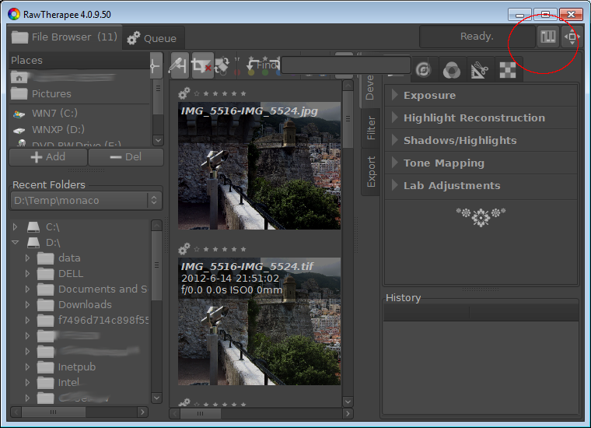The height and width of the screenshot is (428, 591).
Task: Click the thumbnail browser vertical scrollbar down arrow
Action: click(348, 402)
